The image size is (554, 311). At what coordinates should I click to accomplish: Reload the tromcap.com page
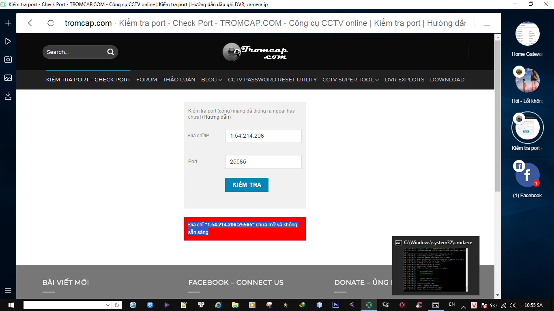[x=51, y=23]
